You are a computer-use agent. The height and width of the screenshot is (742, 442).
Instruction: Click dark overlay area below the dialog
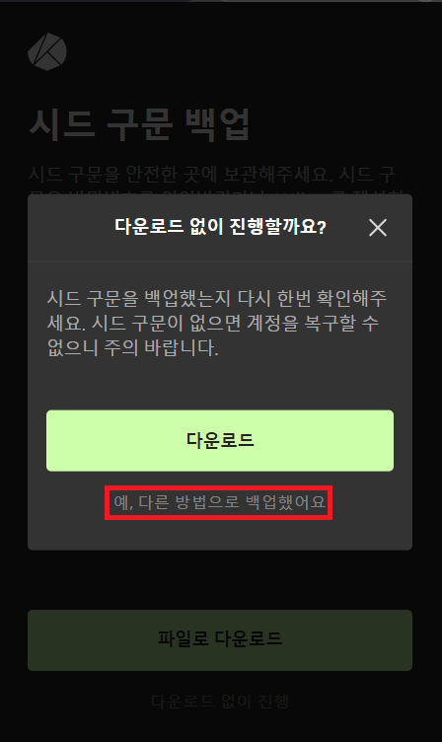(x=220, y=580)
